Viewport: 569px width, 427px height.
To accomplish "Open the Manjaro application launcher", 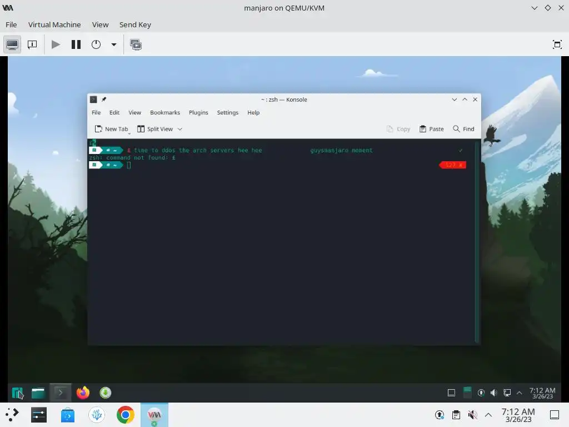I will 17,393.
